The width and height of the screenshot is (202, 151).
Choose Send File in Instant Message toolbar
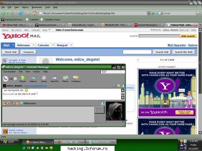[54, 79]
